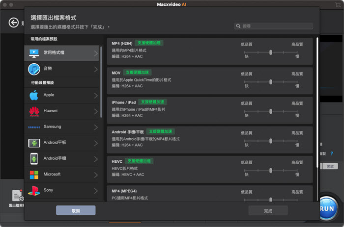Open the Samsung device presets label

click(52, 126)
